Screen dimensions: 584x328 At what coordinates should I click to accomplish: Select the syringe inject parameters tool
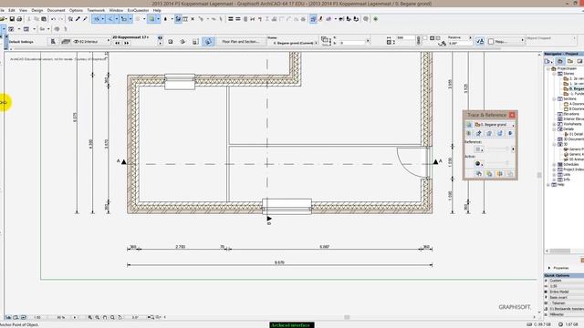coord(85,19)
